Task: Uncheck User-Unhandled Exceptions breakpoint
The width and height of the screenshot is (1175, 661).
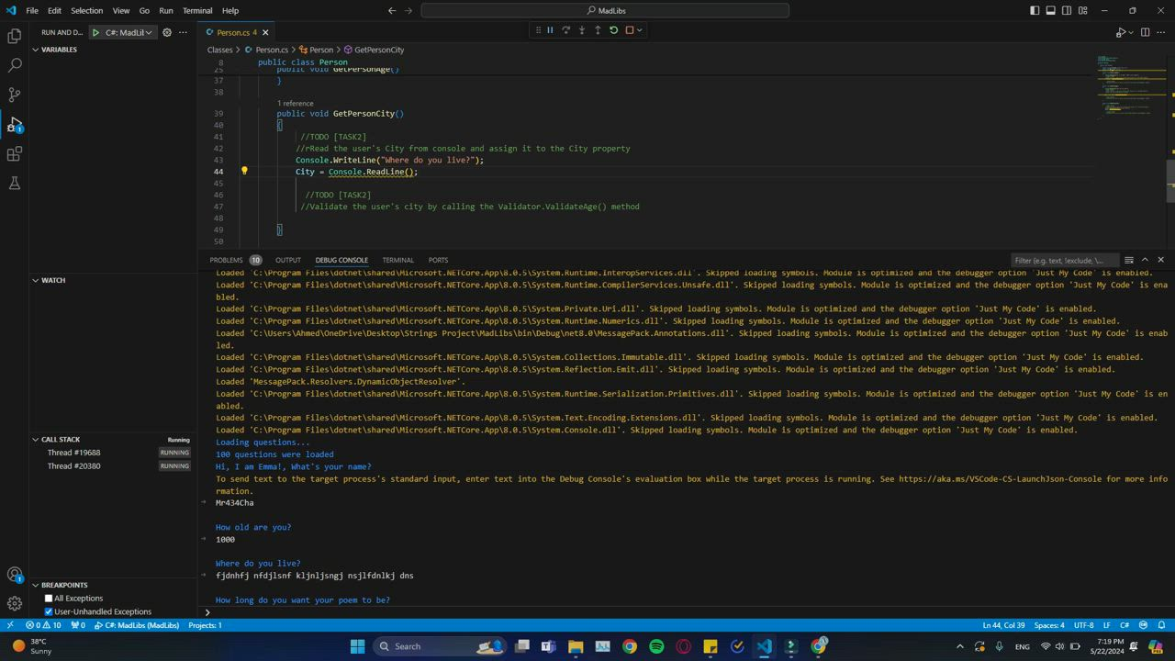Action: click(49, 611)
